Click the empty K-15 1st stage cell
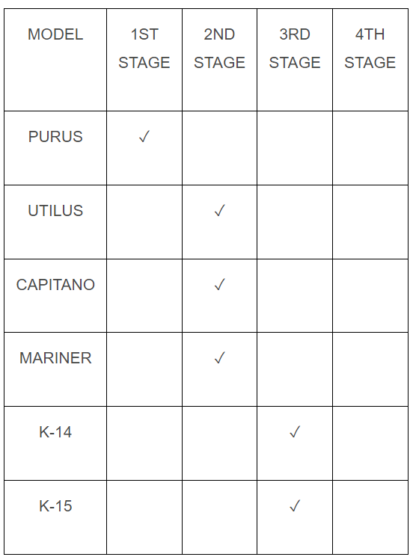Image resolution: width=413 pixels, height=557 pixels. pyautogui.click(x=144, y=517)
